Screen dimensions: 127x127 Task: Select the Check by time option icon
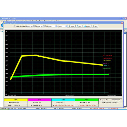click(14, 26)
